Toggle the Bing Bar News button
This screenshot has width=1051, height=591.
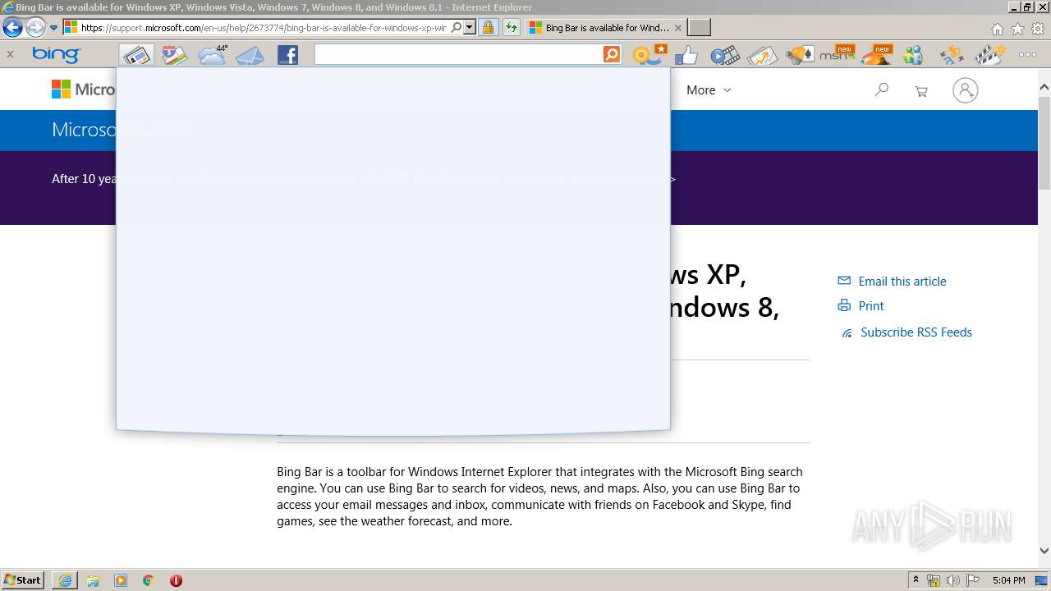(136, 55)
